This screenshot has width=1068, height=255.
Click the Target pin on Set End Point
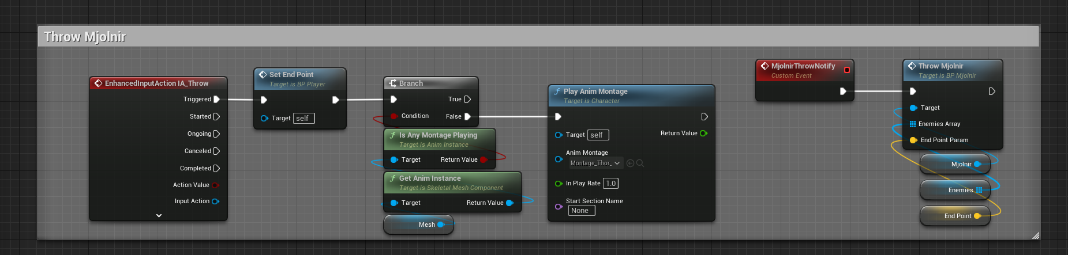(x=264, y=119)
